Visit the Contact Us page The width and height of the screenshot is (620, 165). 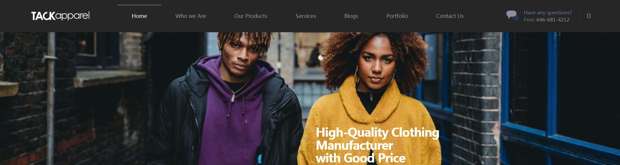(x=450, y=16)
